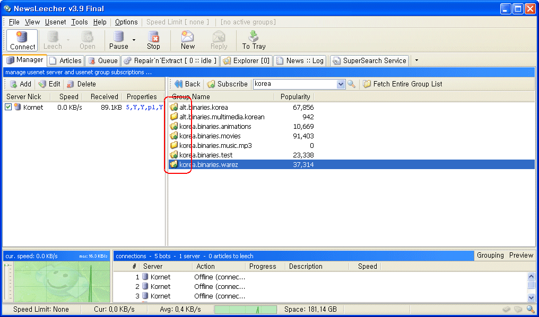Click the Delete server button
Image resolution: width=539 pixels, height=317 pixels.
coord(81,84)
